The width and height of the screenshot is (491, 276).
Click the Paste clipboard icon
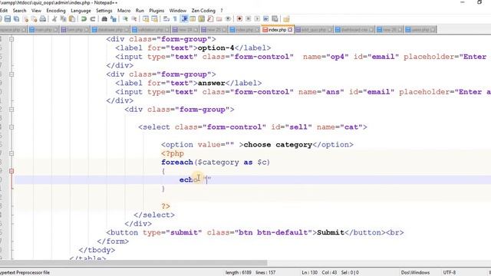[x=71, y=18]
